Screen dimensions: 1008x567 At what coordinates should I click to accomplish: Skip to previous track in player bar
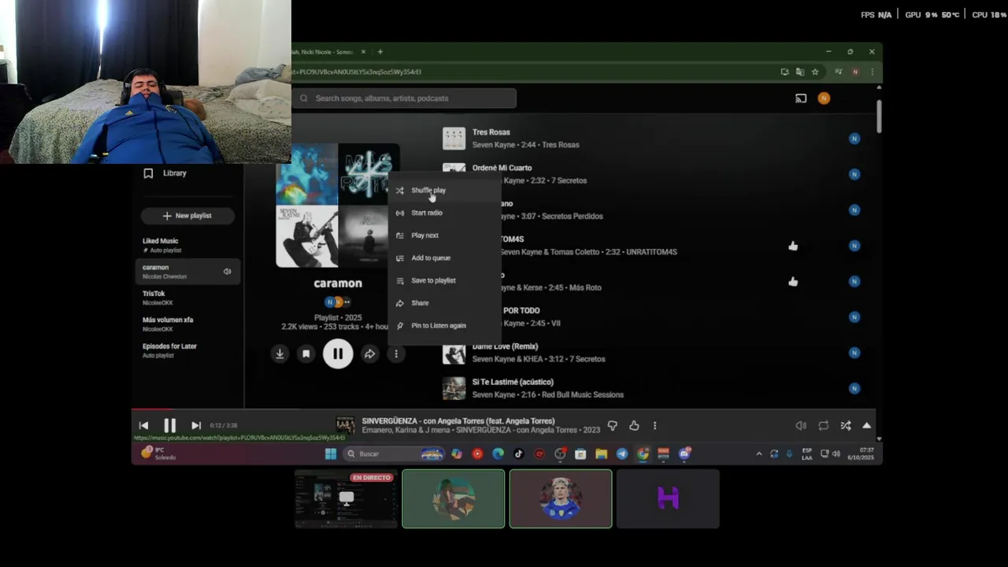pos(143,425)
